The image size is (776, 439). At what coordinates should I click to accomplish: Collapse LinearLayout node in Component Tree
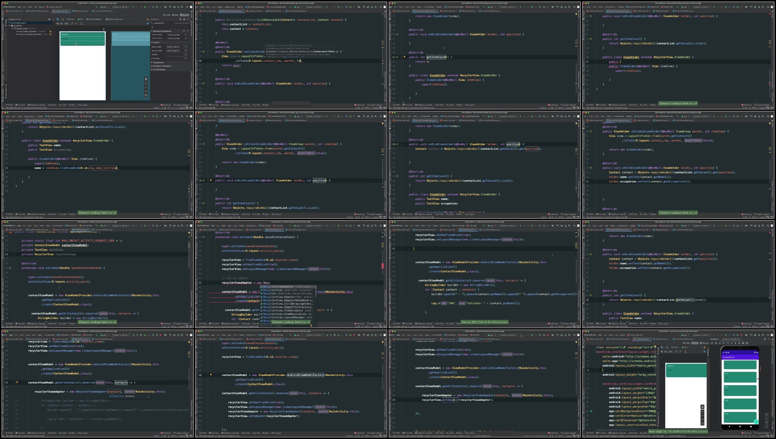click(12, 28)
